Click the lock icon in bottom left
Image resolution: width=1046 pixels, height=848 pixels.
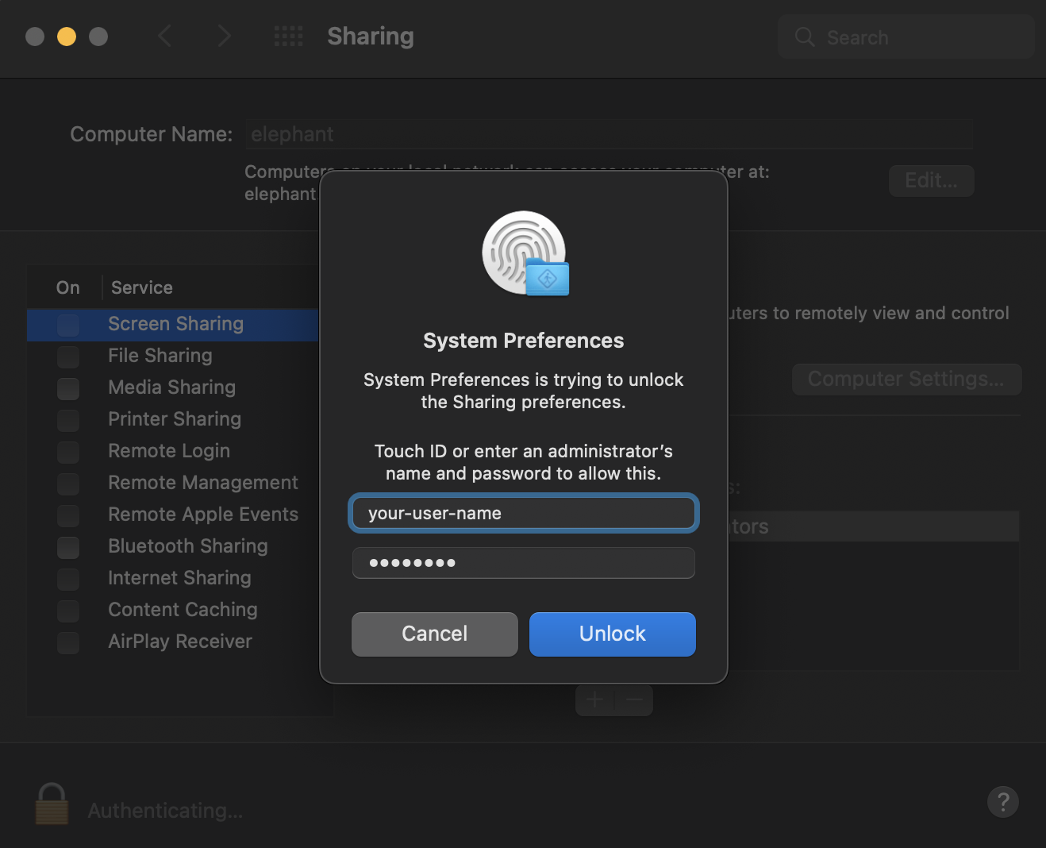point(51,804)
